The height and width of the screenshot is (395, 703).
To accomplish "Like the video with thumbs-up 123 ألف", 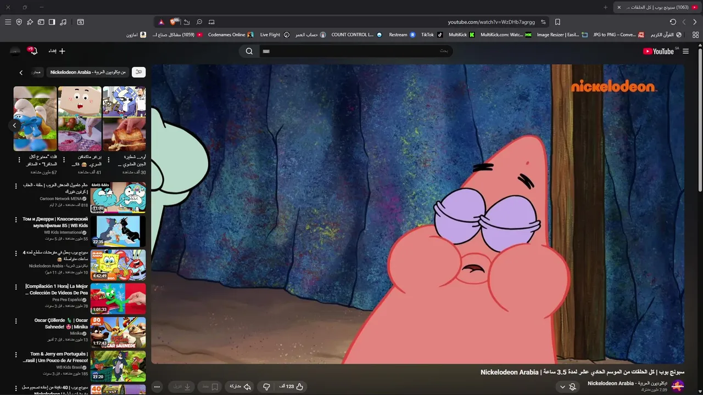I will pos(291,387).
